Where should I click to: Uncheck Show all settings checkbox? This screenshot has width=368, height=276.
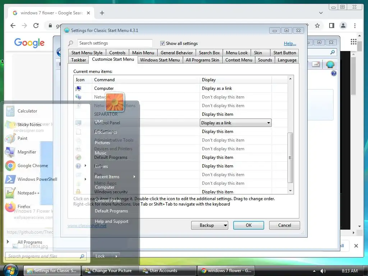click(x=162, y=43)
